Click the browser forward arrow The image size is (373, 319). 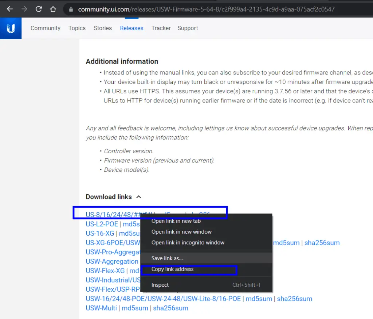click(24, 9)
